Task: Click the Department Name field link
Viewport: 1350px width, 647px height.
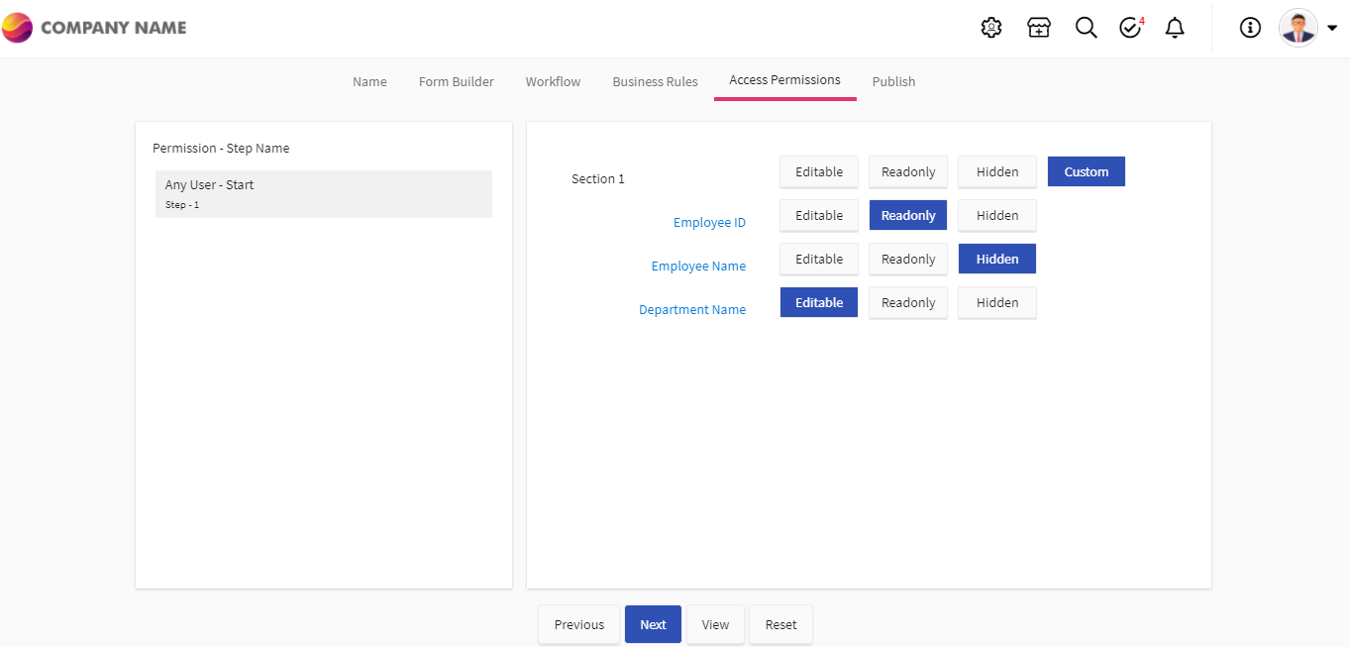Action: (692, 310)
